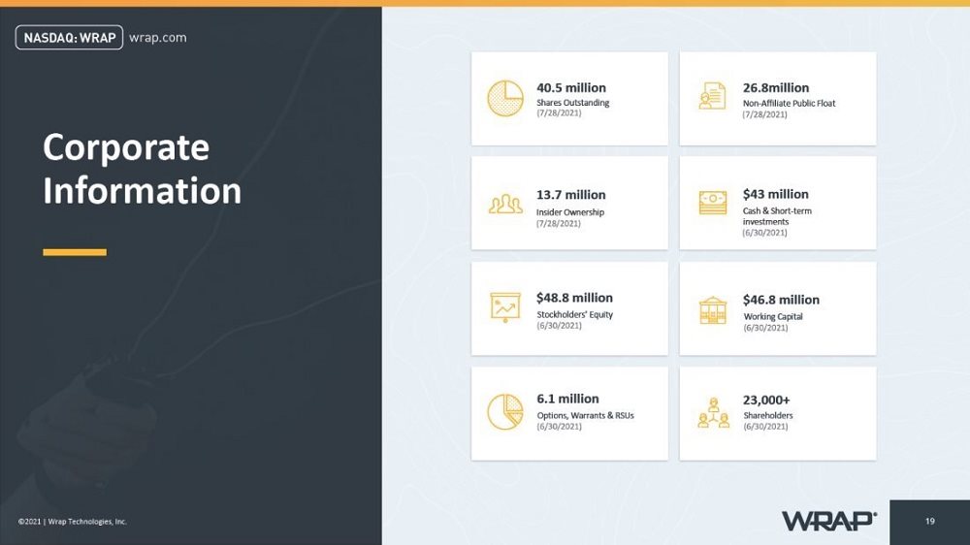Image resolution: width=970 pixels, height=545 pixels.
Task: Select the '13.7 million' figure
Action: (571, 195)
